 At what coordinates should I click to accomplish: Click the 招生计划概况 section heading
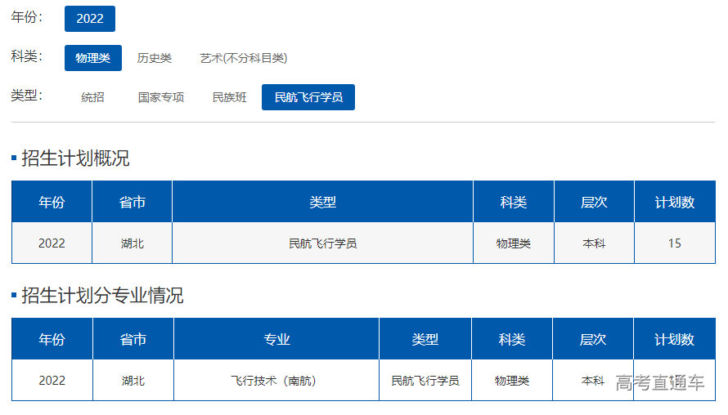(x=75, y=158)
